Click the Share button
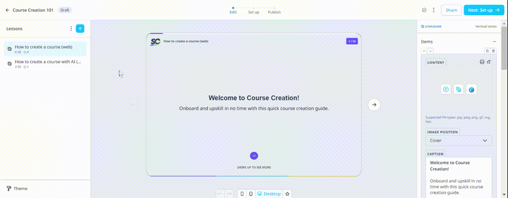Screen dimensions: 508x198 (x=451, y=10)
